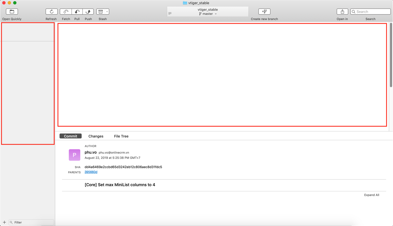393x226 pixels.
Task: Click the Open Quickly folder icon
Action: click(12, 11)
